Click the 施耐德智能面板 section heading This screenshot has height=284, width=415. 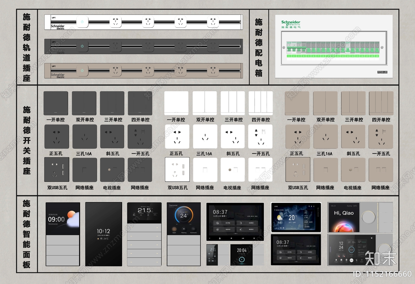point(26,234)
